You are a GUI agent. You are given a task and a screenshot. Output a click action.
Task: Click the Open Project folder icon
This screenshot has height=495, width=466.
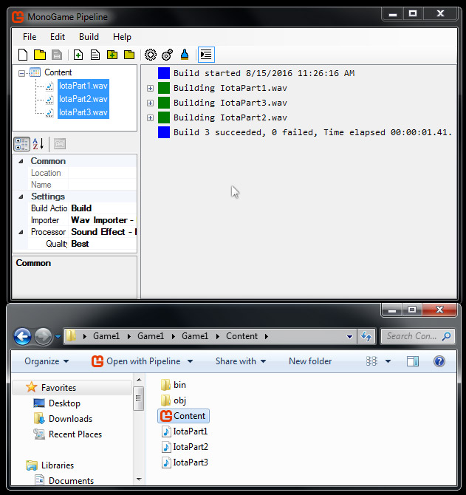pyautogui.click(x=40, y=55)
